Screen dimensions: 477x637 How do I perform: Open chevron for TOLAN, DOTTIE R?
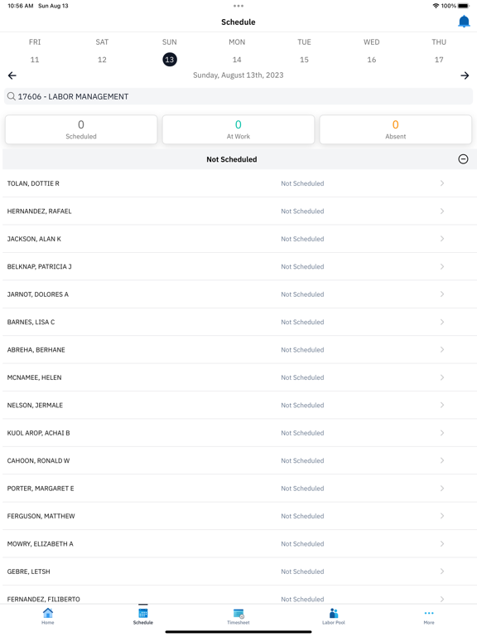[x=442, y=183]
